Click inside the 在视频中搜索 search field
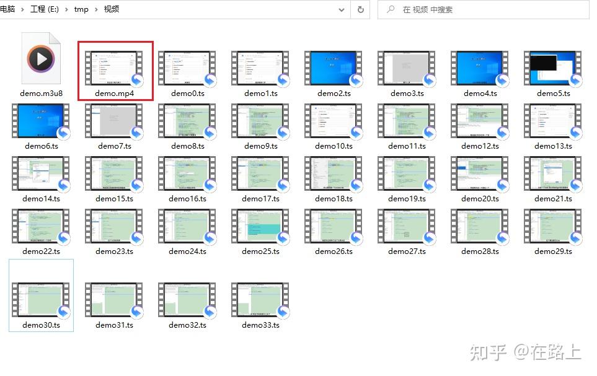This screenshot has width=597, height=376. [x=434, y=9]
